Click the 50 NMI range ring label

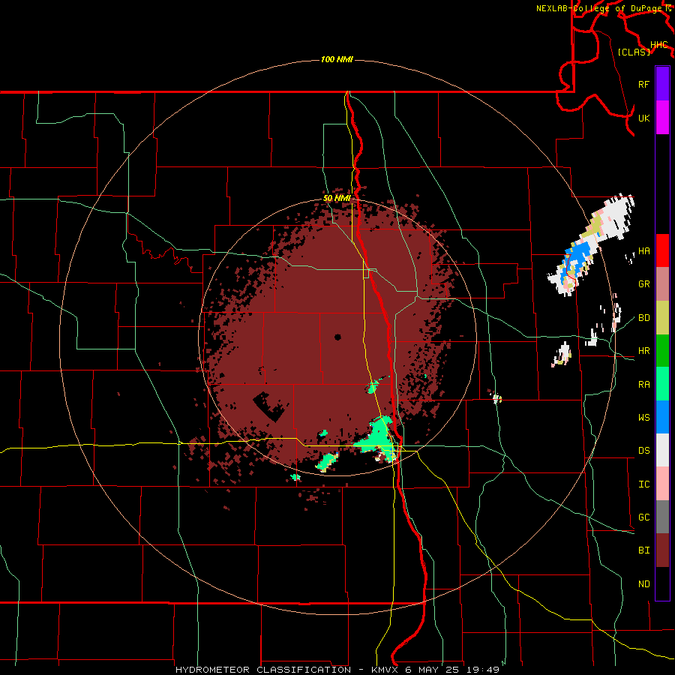tap(337, 199)
